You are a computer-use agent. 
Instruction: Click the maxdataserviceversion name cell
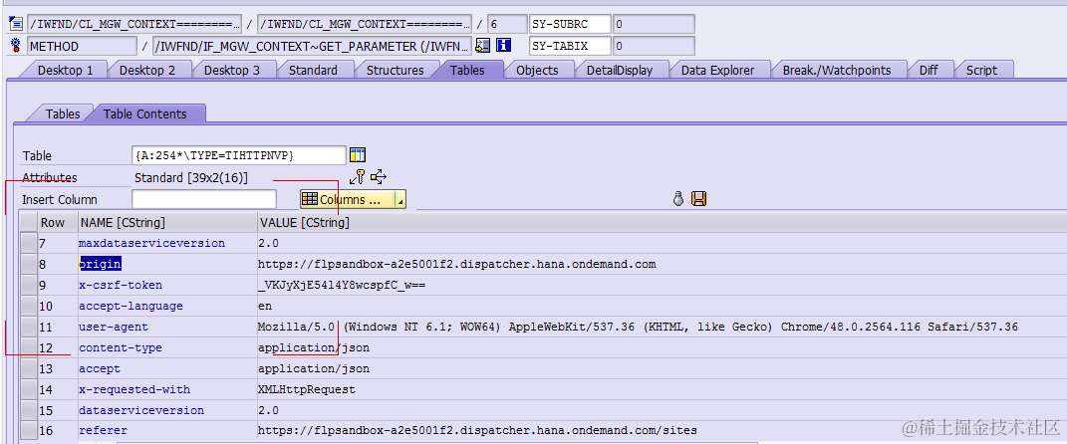pos(167,243)
